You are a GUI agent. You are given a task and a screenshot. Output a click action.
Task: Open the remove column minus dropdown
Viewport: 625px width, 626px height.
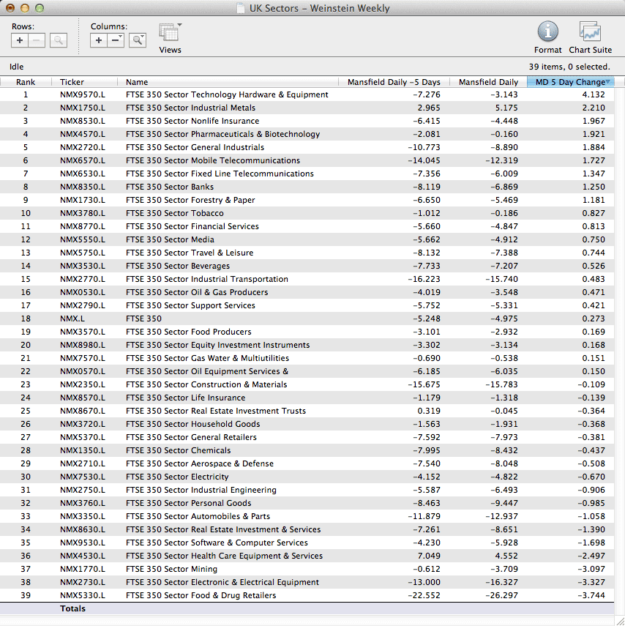pos(116,40)
